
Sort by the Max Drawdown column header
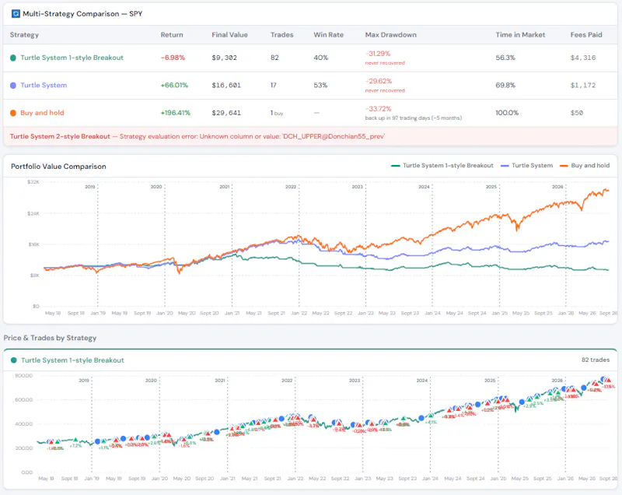click(x=391, y=34)
